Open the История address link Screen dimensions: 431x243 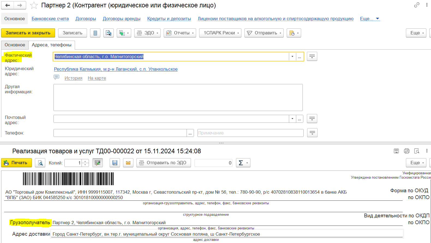click(73, 78)
